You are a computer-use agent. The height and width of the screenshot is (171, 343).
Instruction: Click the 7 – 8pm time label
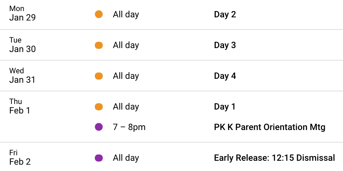click(x=129, y=127)
